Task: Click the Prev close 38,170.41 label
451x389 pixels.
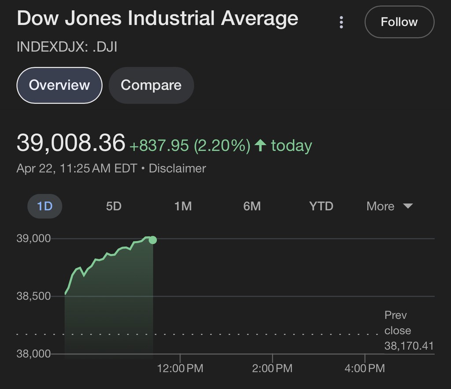Action: click(408, 330)
